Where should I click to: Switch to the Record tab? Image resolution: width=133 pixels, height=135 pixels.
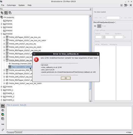[x=96, y=22]
